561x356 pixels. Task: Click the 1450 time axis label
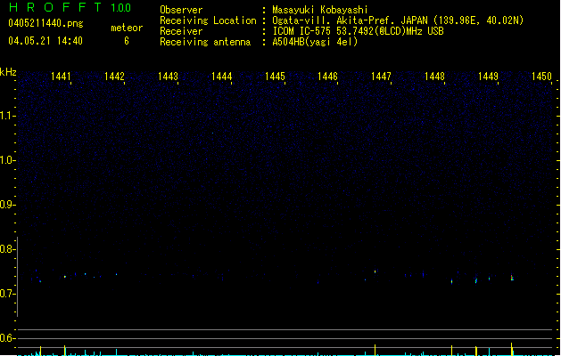coord(541,77)
